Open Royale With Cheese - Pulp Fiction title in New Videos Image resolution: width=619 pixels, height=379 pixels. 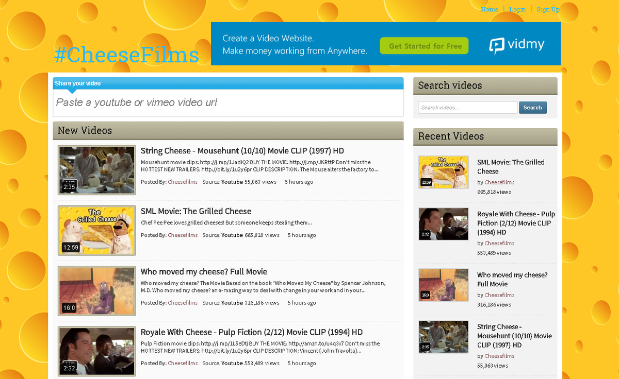[252, 332]
